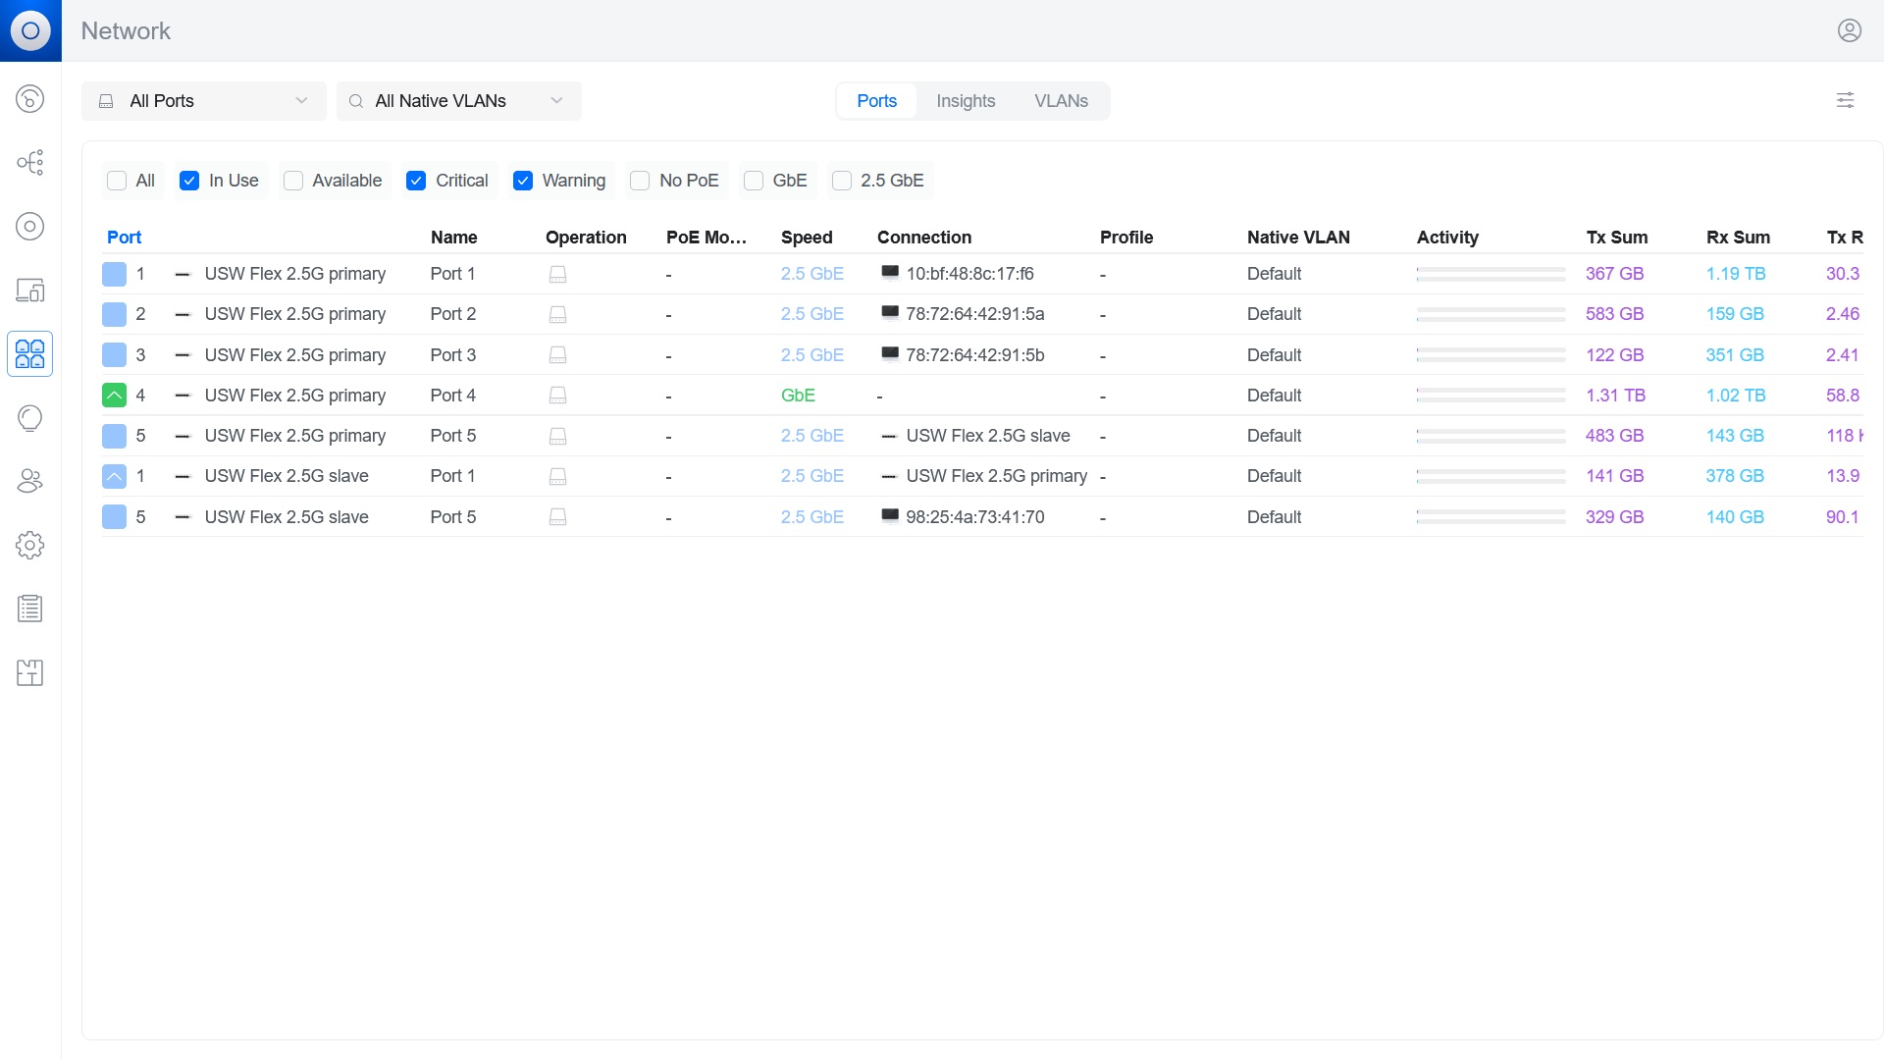Click Rx Sum value 378 GB
1884x1060 pixels.
click(x=1735, y=476)
